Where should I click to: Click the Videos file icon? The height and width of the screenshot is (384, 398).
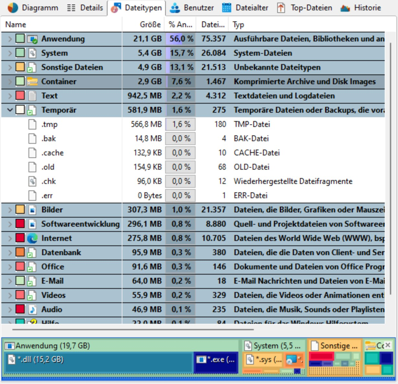click(32, 295)
